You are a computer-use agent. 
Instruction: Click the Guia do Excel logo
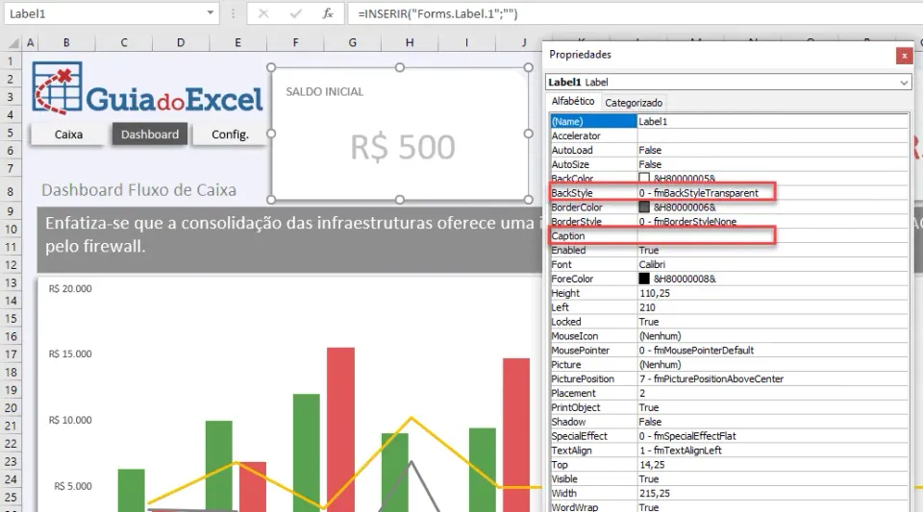click(147, 88)
